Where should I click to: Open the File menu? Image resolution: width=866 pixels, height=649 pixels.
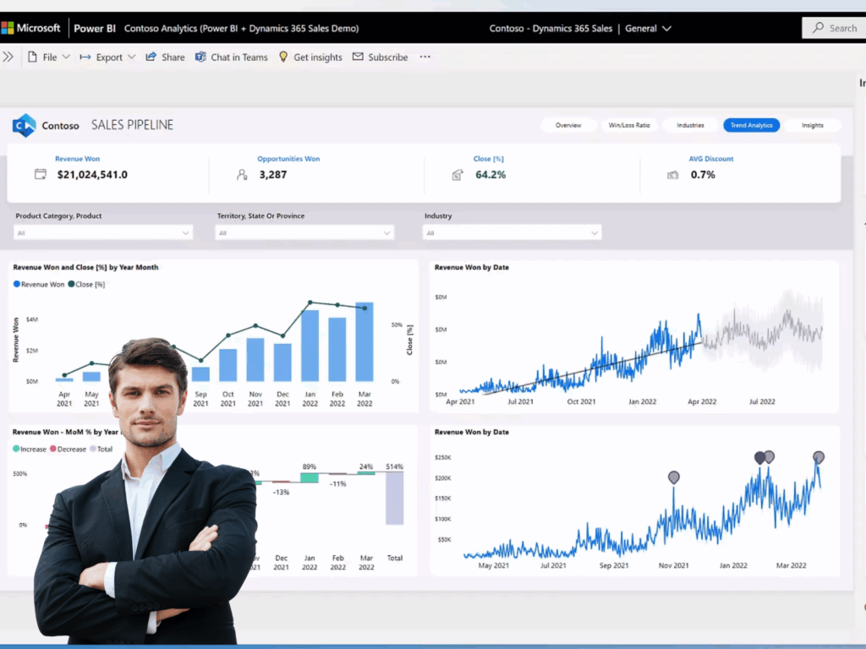point(42,57)
